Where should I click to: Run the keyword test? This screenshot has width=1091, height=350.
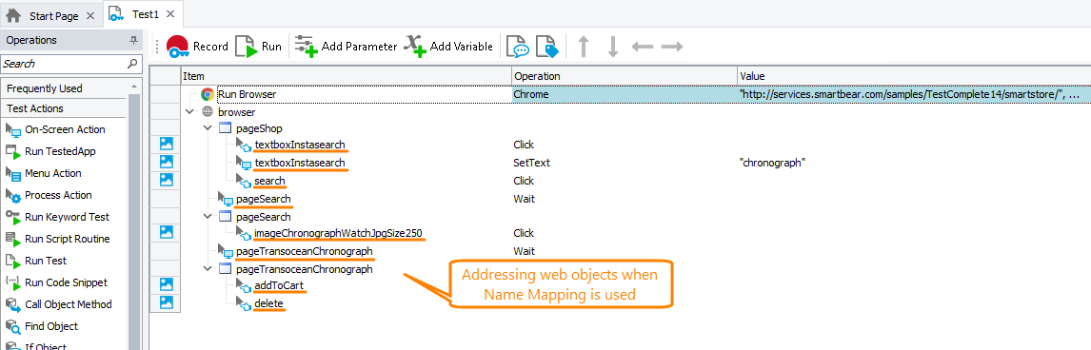point(258,47)
